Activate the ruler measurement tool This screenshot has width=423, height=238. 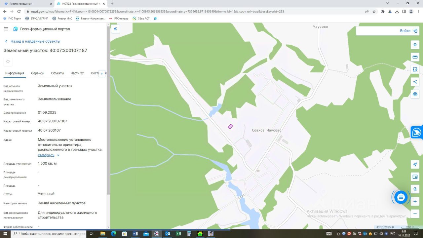415,57
